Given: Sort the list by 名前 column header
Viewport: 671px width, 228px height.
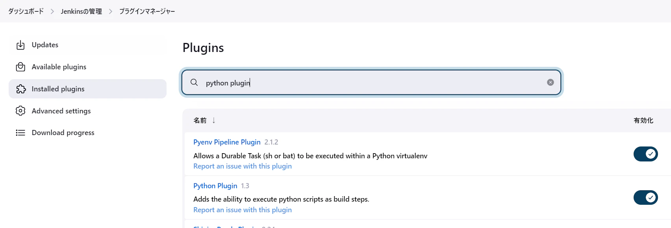Looking at the screenshot, I should pyautogui.click(x=200, y=120).
